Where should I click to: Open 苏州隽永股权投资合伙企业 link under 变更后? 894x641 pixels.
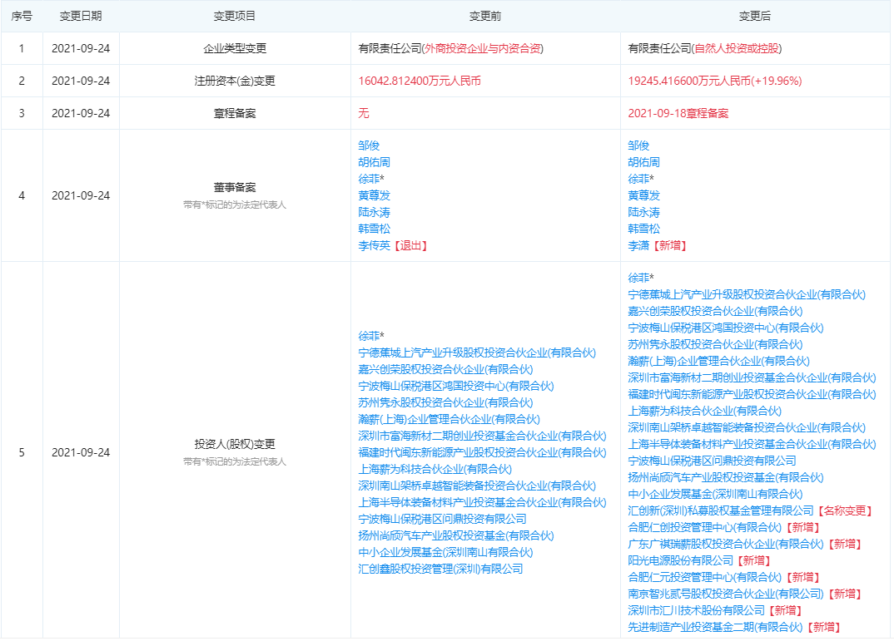[x=715, y=344]
